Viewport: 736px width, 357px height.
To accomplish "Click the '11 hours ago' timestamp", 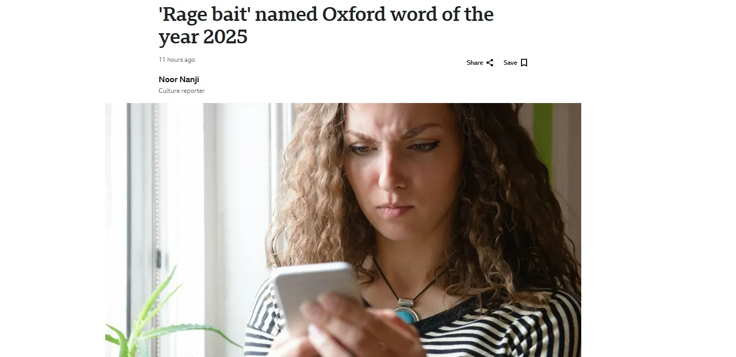I will 177,60.
